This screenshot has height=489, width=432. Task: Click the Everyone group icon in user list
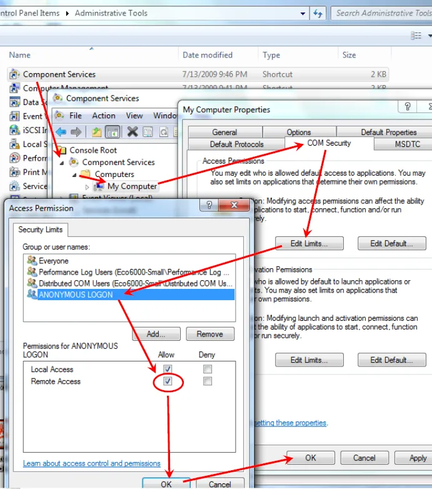[x=32, y=260]
